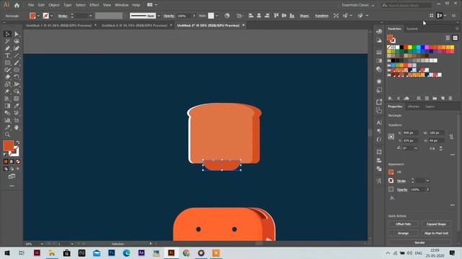Click the Arrange button
This screenshot has height=259, width=462.
coord(403,233)
